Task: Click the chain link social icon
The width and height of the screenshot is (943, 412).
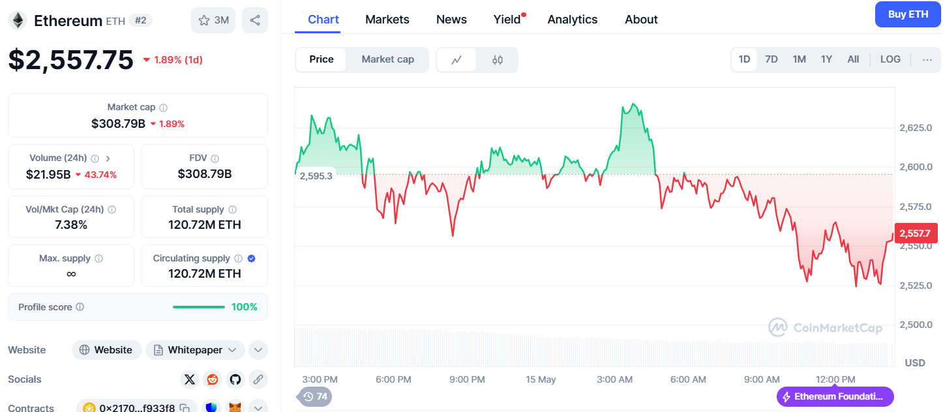Action: pos(258,379)
